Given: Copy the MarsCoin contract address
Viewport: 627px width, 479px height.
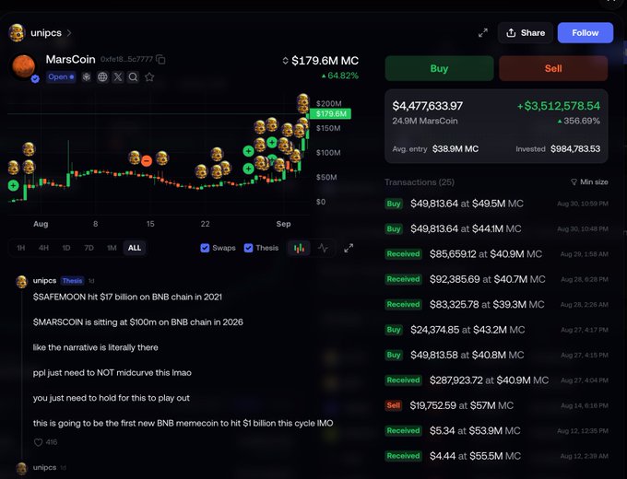Looking at the screenshot, I should [x=160, y=60].
